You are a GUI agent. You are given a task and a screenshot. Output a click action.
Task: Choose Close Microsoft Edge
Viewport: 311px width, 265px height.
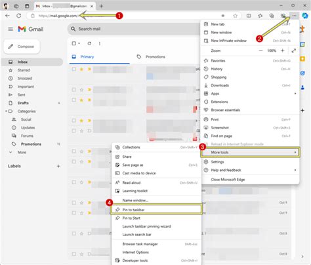(250, 180)
